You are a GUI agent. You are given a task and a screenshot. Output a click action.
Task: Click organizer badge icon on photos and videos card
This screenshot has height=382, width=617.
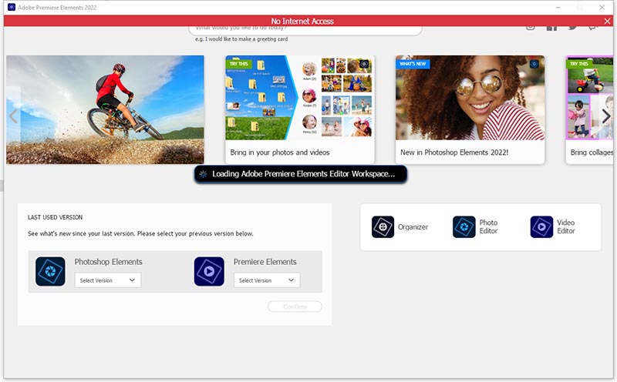[364, 64]
